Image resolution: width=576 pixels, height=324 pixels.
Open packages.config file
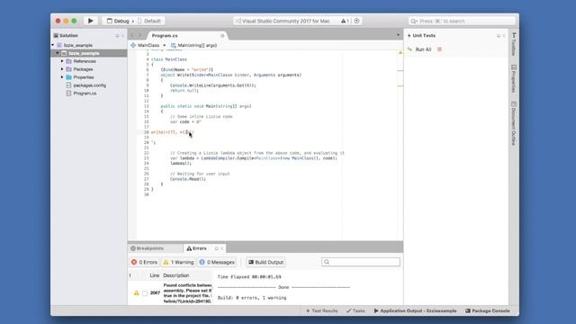[89, 85]
